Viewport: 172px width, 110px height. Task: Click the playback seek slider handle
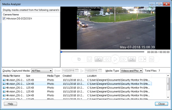(x=61, y=52)
